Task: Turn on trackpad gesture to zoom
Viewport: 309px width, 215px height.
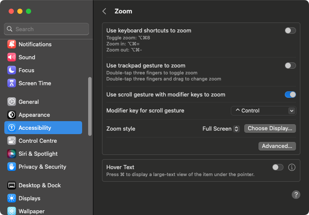Action: tap(290, 65)
